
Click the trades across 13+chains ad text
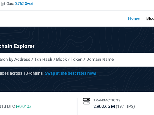tap(22, 73)
